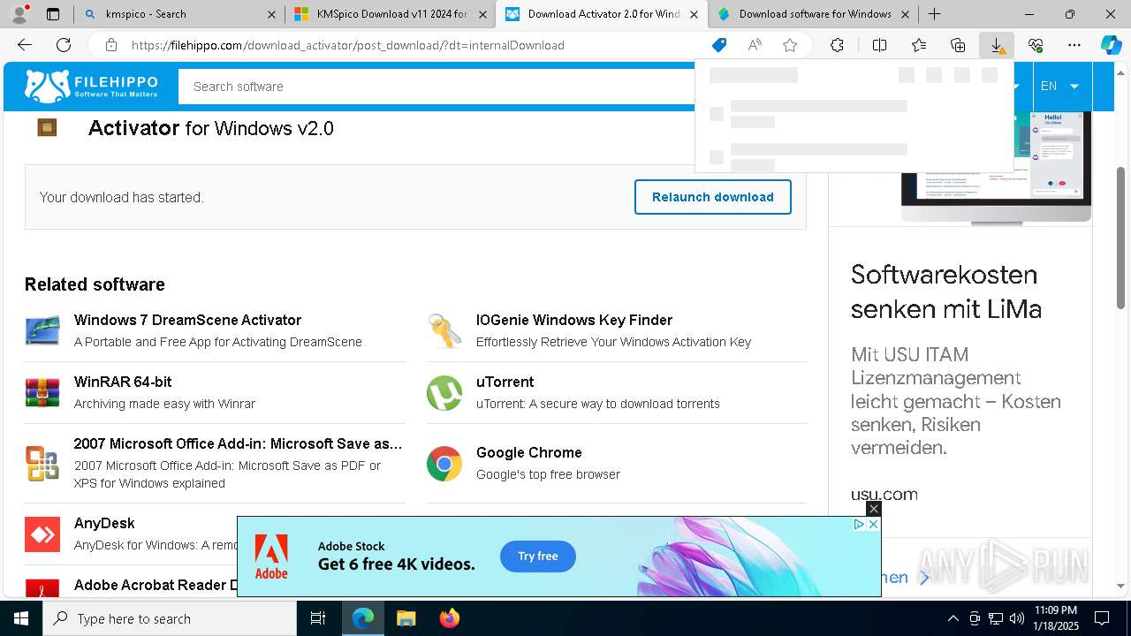Click the AdChoices icon in banner
This screenshot has width=1131, height=636.
tap(859, 525)
